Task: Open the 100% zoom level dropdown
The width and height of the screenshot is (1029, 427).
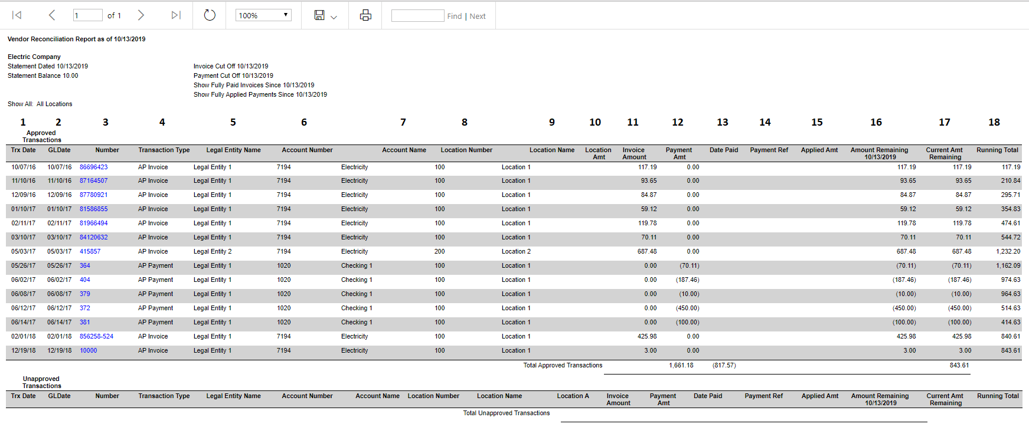Action: pos(264,15)
